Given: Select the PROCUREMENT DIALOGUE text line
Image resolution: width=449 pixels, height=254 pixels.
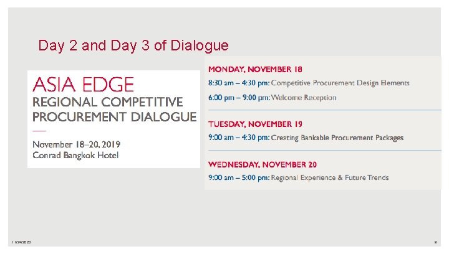Looking at the screenshot, I should coord(115,117).
